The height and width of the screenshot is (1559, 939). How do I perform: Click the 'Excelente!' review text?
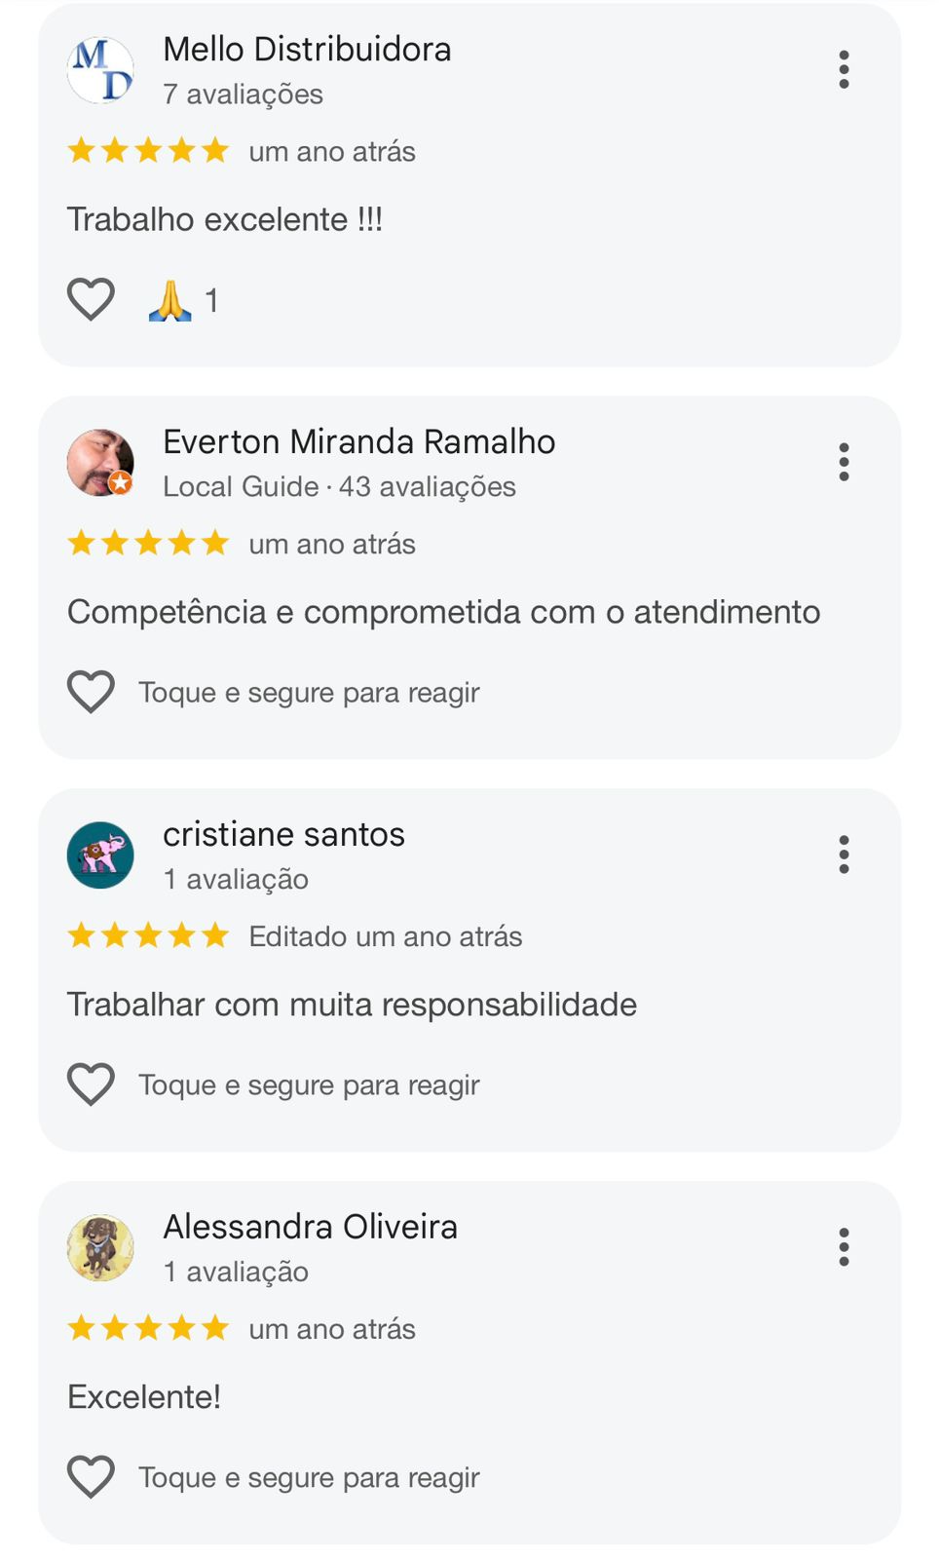point(144,1396)
